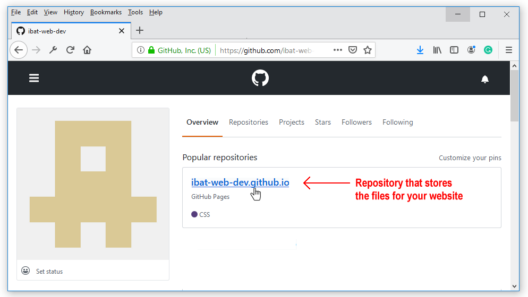Switch to the Repositories tab
Viewport: 528px width, 297px height.
[249, 122]
